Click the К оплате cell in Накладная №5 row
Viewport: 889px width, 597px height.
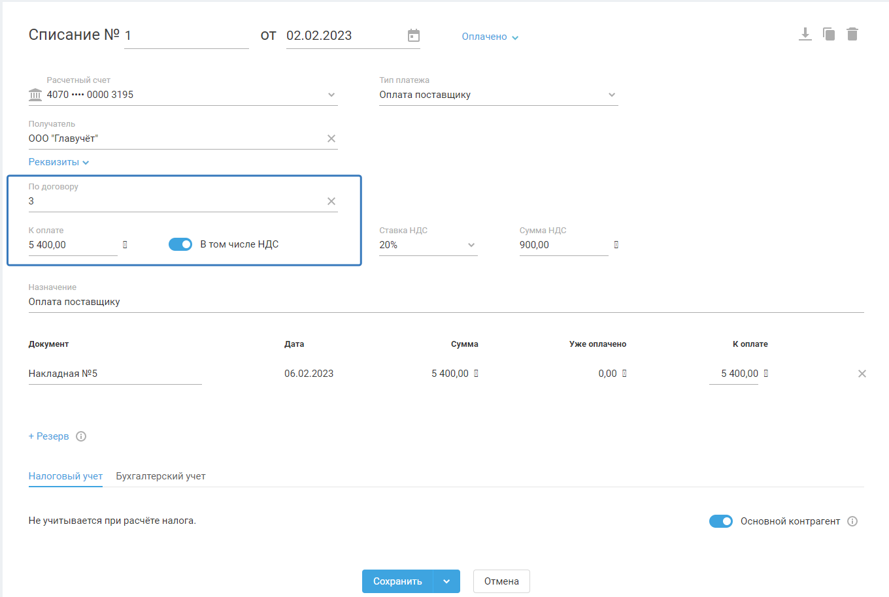coord(734,374)
